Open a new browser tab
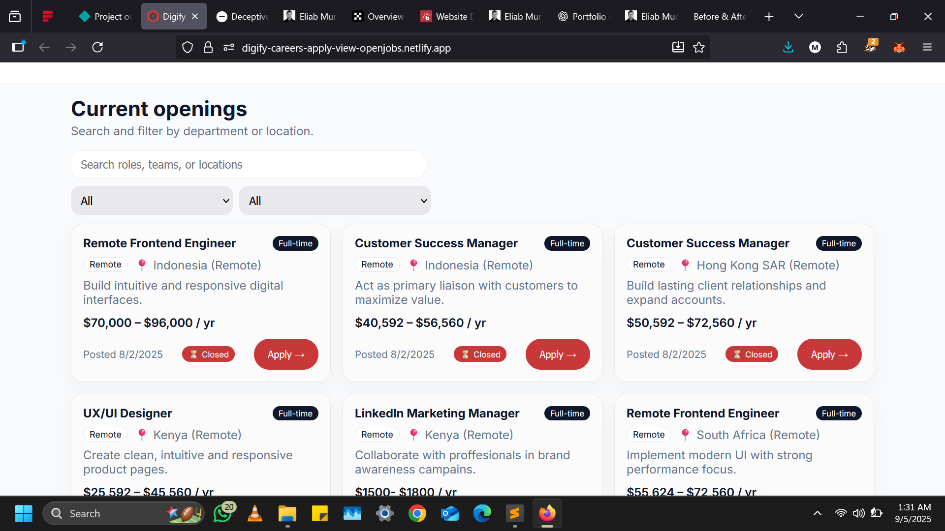This screenshot has height=531, width=945. tap(769, 16)
